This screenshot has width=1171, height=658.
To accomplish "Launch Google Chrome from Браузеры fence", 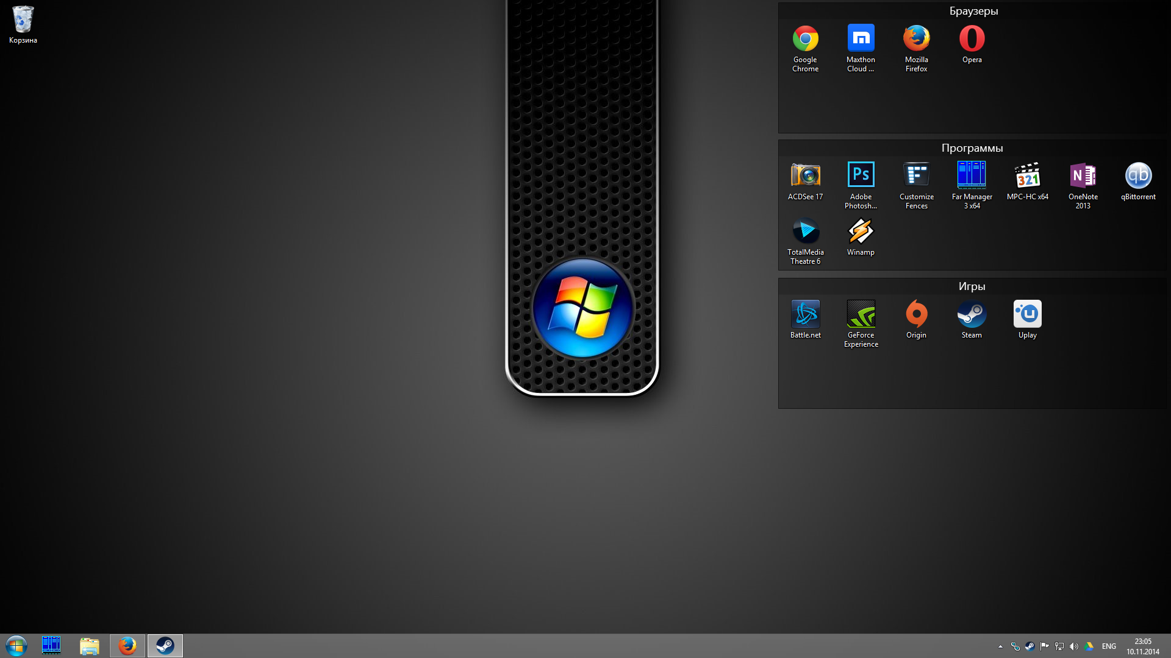I will pos(805,38).
